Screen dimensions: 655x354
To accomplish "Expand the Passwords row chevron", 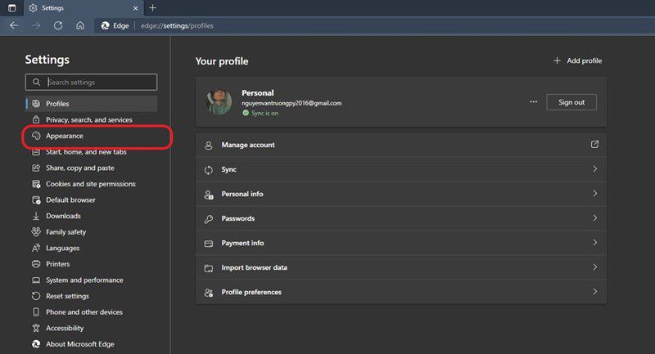I will (595, 218).
